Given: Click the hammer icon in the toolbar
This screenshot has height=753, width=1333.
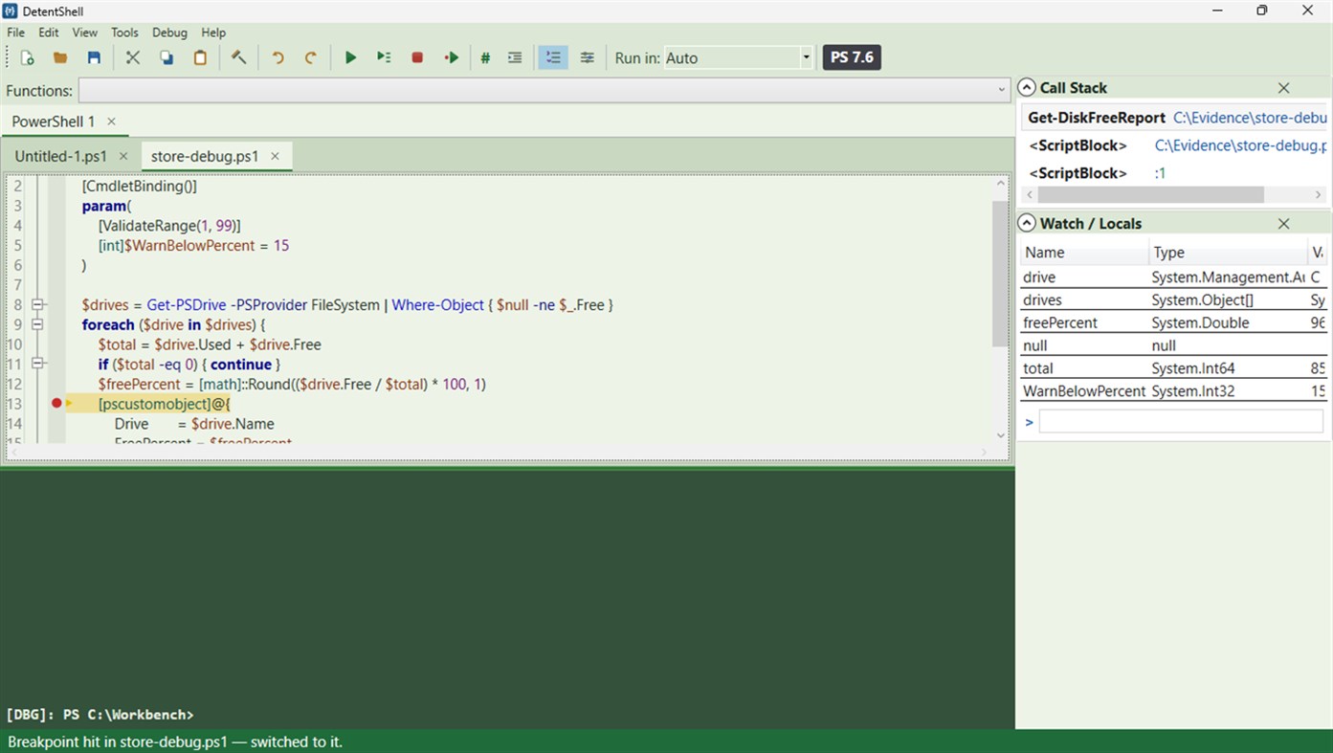Looking at the screenshot, I should click(x=239, y=57).
